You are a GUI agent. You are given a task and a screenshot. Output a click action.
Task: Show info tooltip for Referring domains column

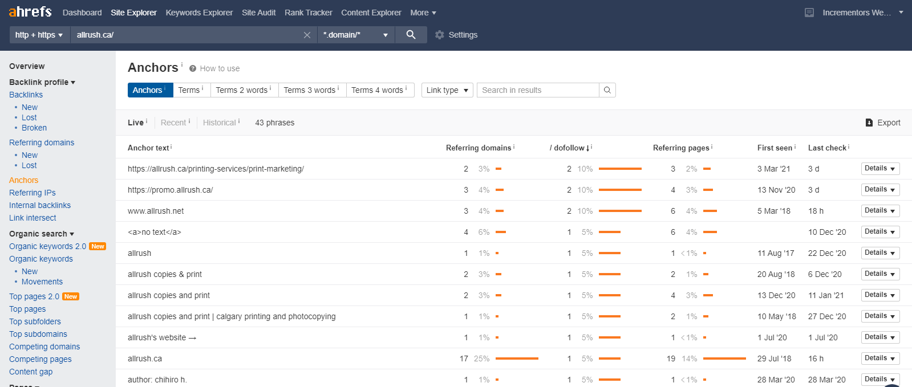click(x=514, y=146)
